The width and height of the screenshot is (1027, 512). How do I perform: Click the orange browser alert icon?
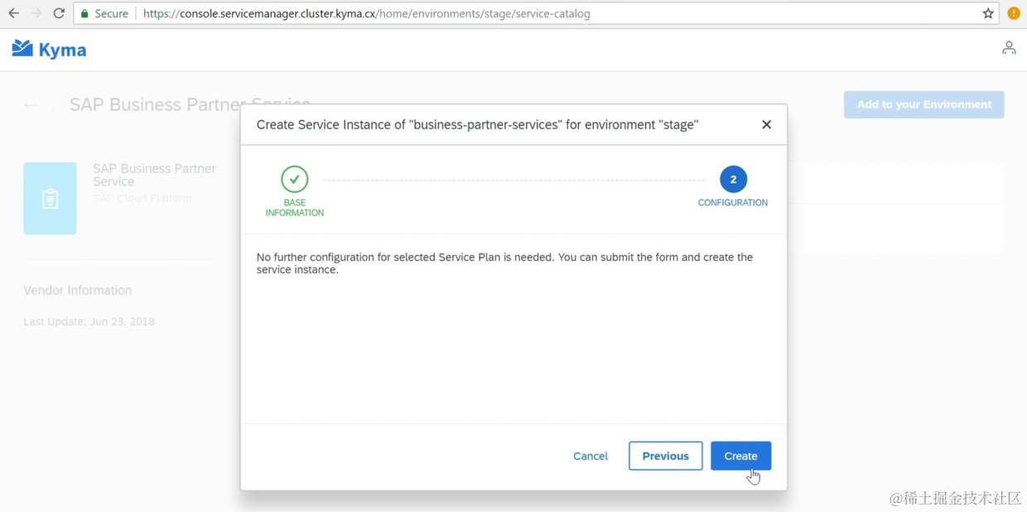tap(1014, 13)
